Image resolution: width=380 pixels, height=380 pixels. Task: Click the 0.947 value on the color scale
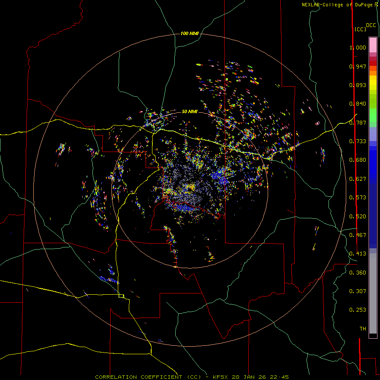click(x=358, y=66)
